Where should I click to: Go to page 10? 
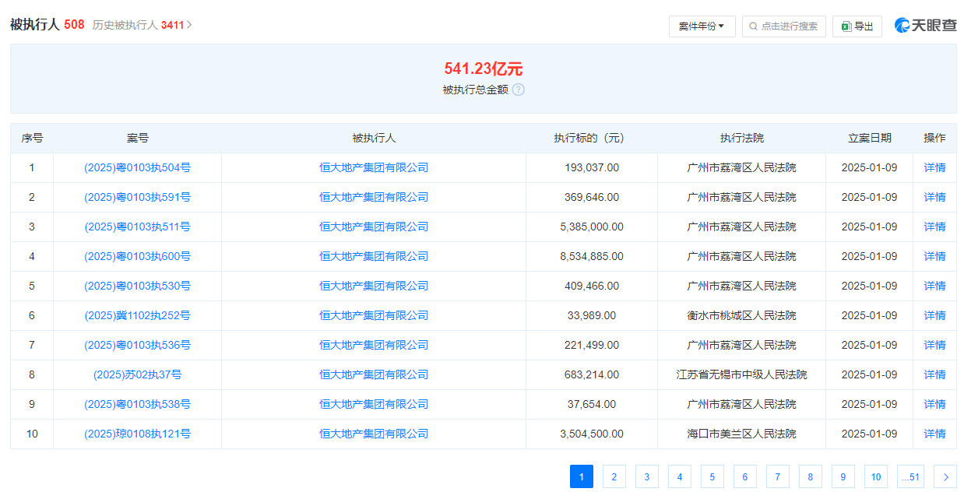(876, 476)
